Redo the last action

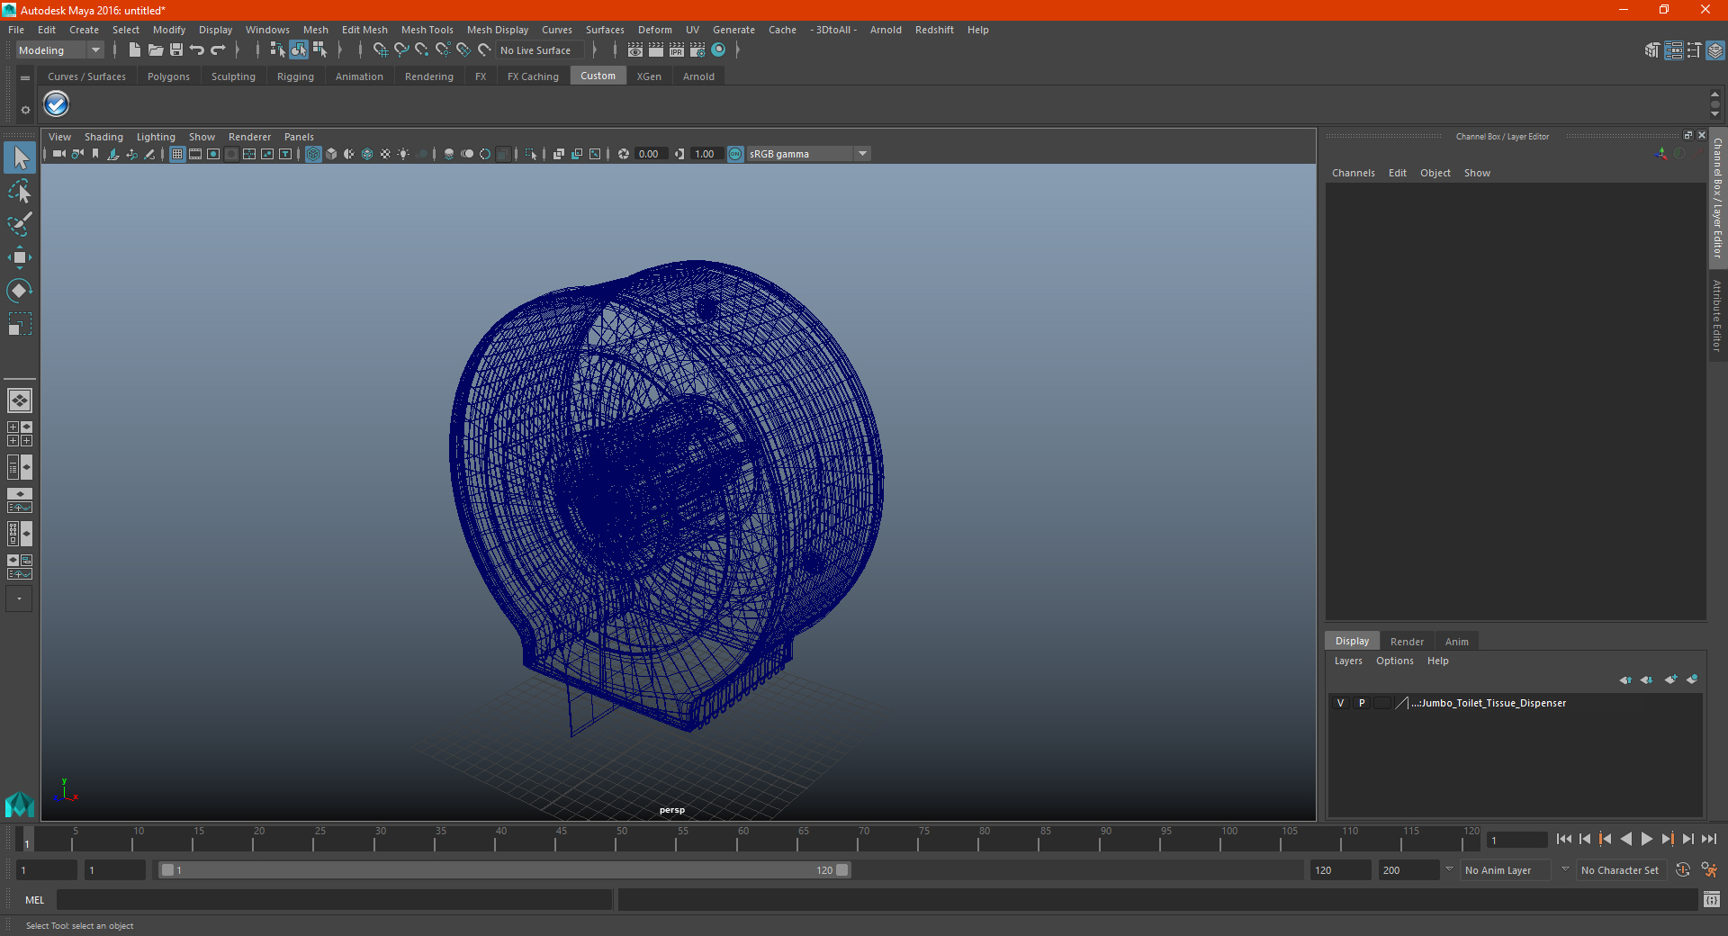(x=218, y=50)
